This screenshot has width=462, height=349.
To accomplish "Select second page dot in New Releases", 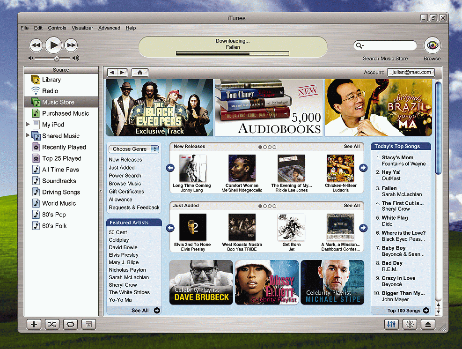I will point(265,147).
